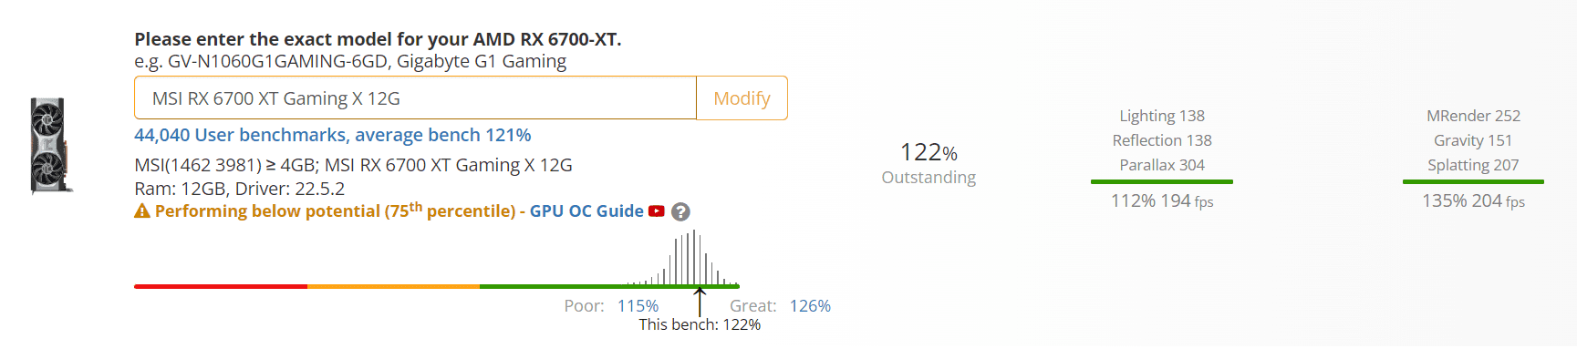This screenshot has width=1577, height=349.
Task: Click the Lighting 138 result
Action: 1162,116
